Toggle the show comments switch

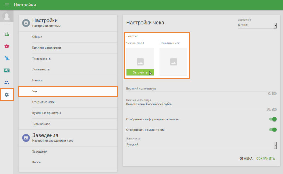(x=272, y=130)
